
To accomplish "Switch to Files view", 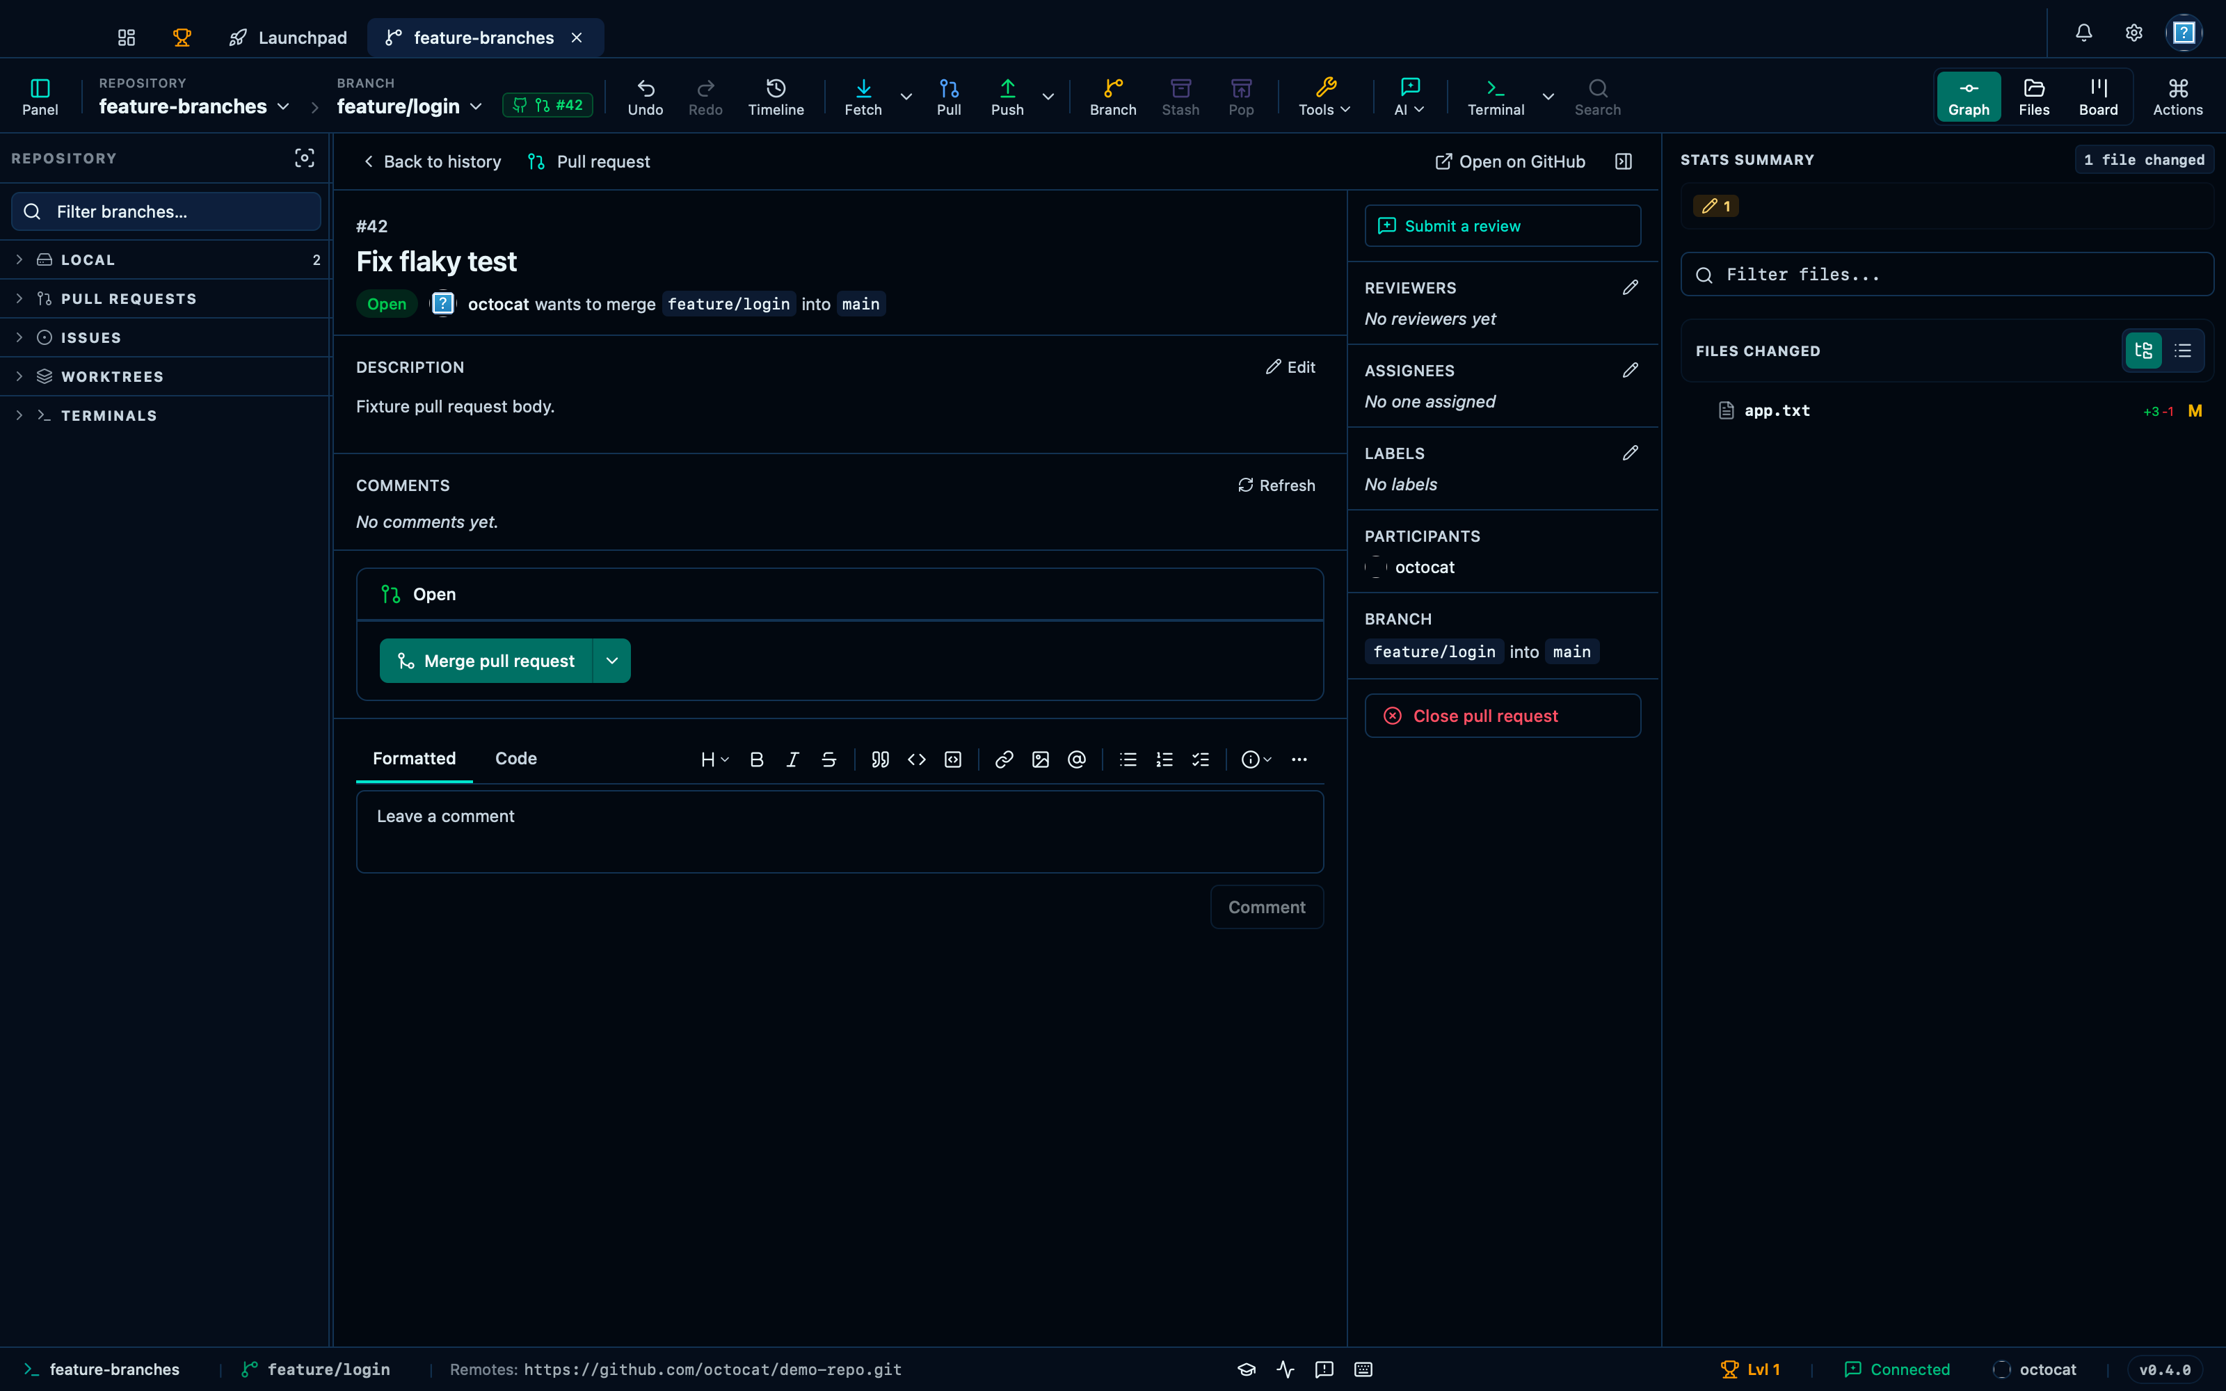I will coord(2034,97).
